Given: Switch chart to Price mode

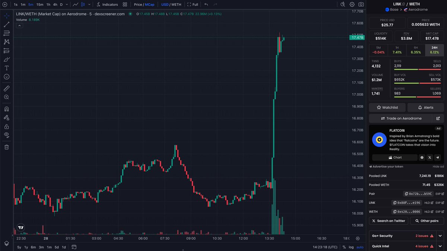Looking at the screenshot, I should pos(138,4).
